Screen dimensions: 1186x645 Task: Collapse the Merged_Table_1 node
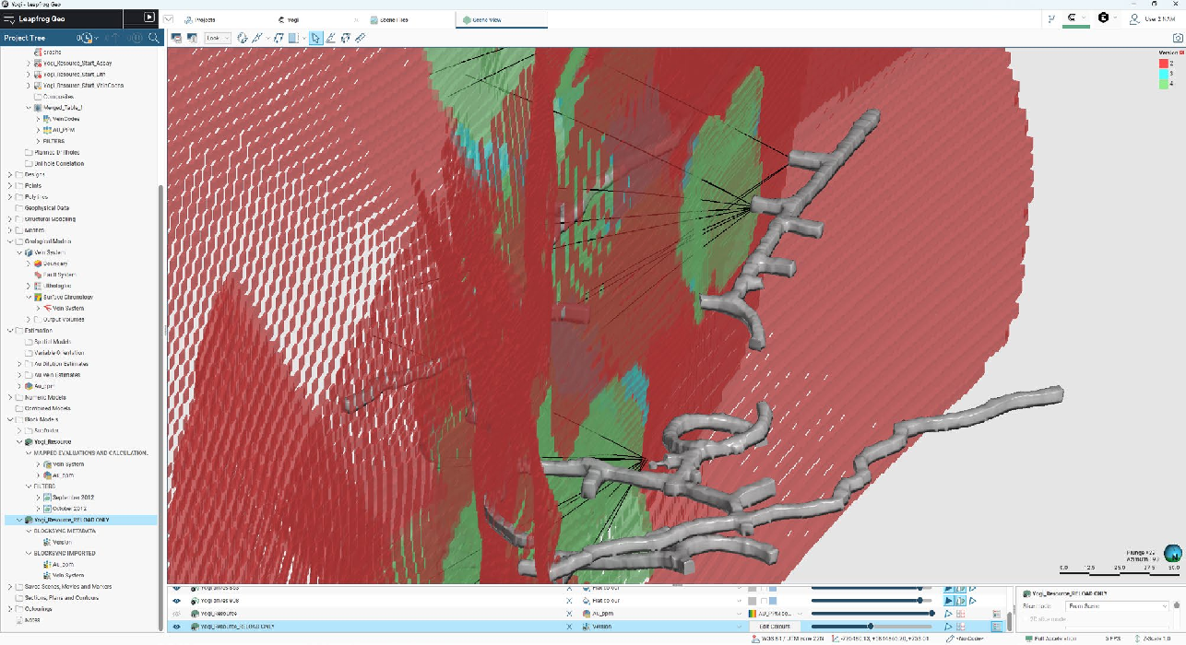30,108
